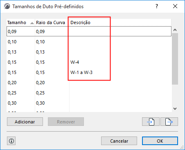Click the Remover button
This screenshot has height=150, width=185.
tap(66, 122)
